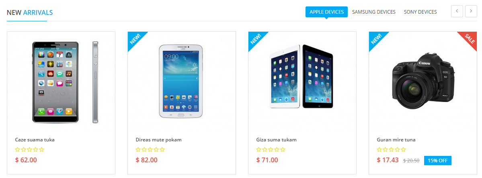The width and height of the screenshot is (482, 178).
Task: Open the Guran mire tuna product link
Action: click(x=396, y=140)
